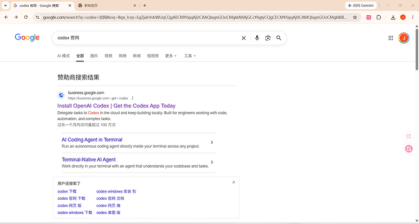419x224 pixels.
Task: Click the page vertical scrollbar thumb
Action: tap(417, 49)
